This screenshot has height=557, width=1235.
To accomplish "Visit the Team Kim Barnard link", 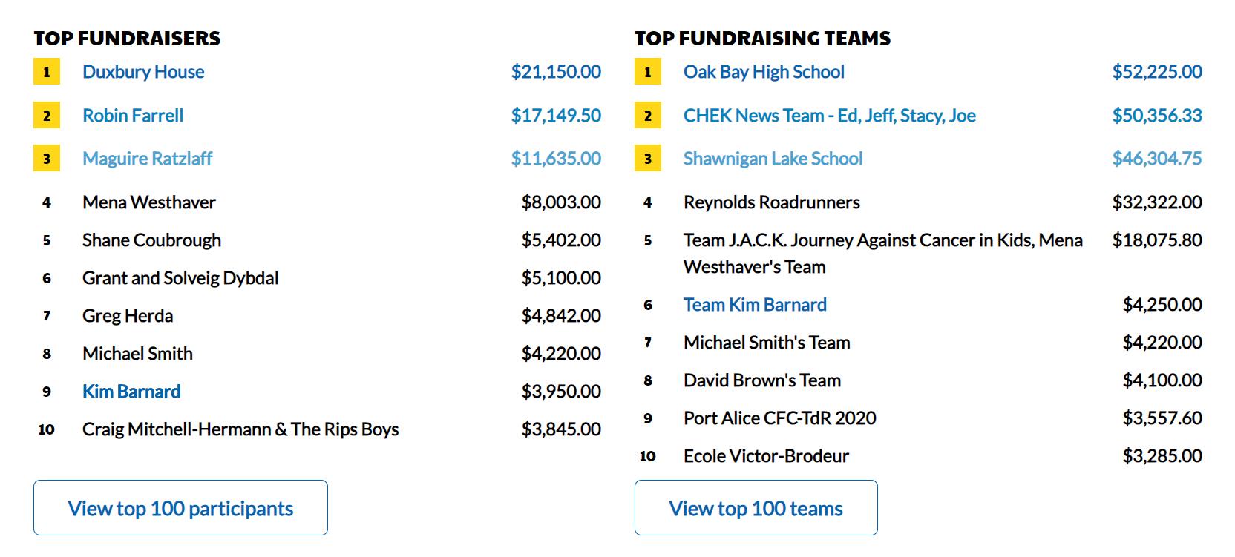I will 755,305.
